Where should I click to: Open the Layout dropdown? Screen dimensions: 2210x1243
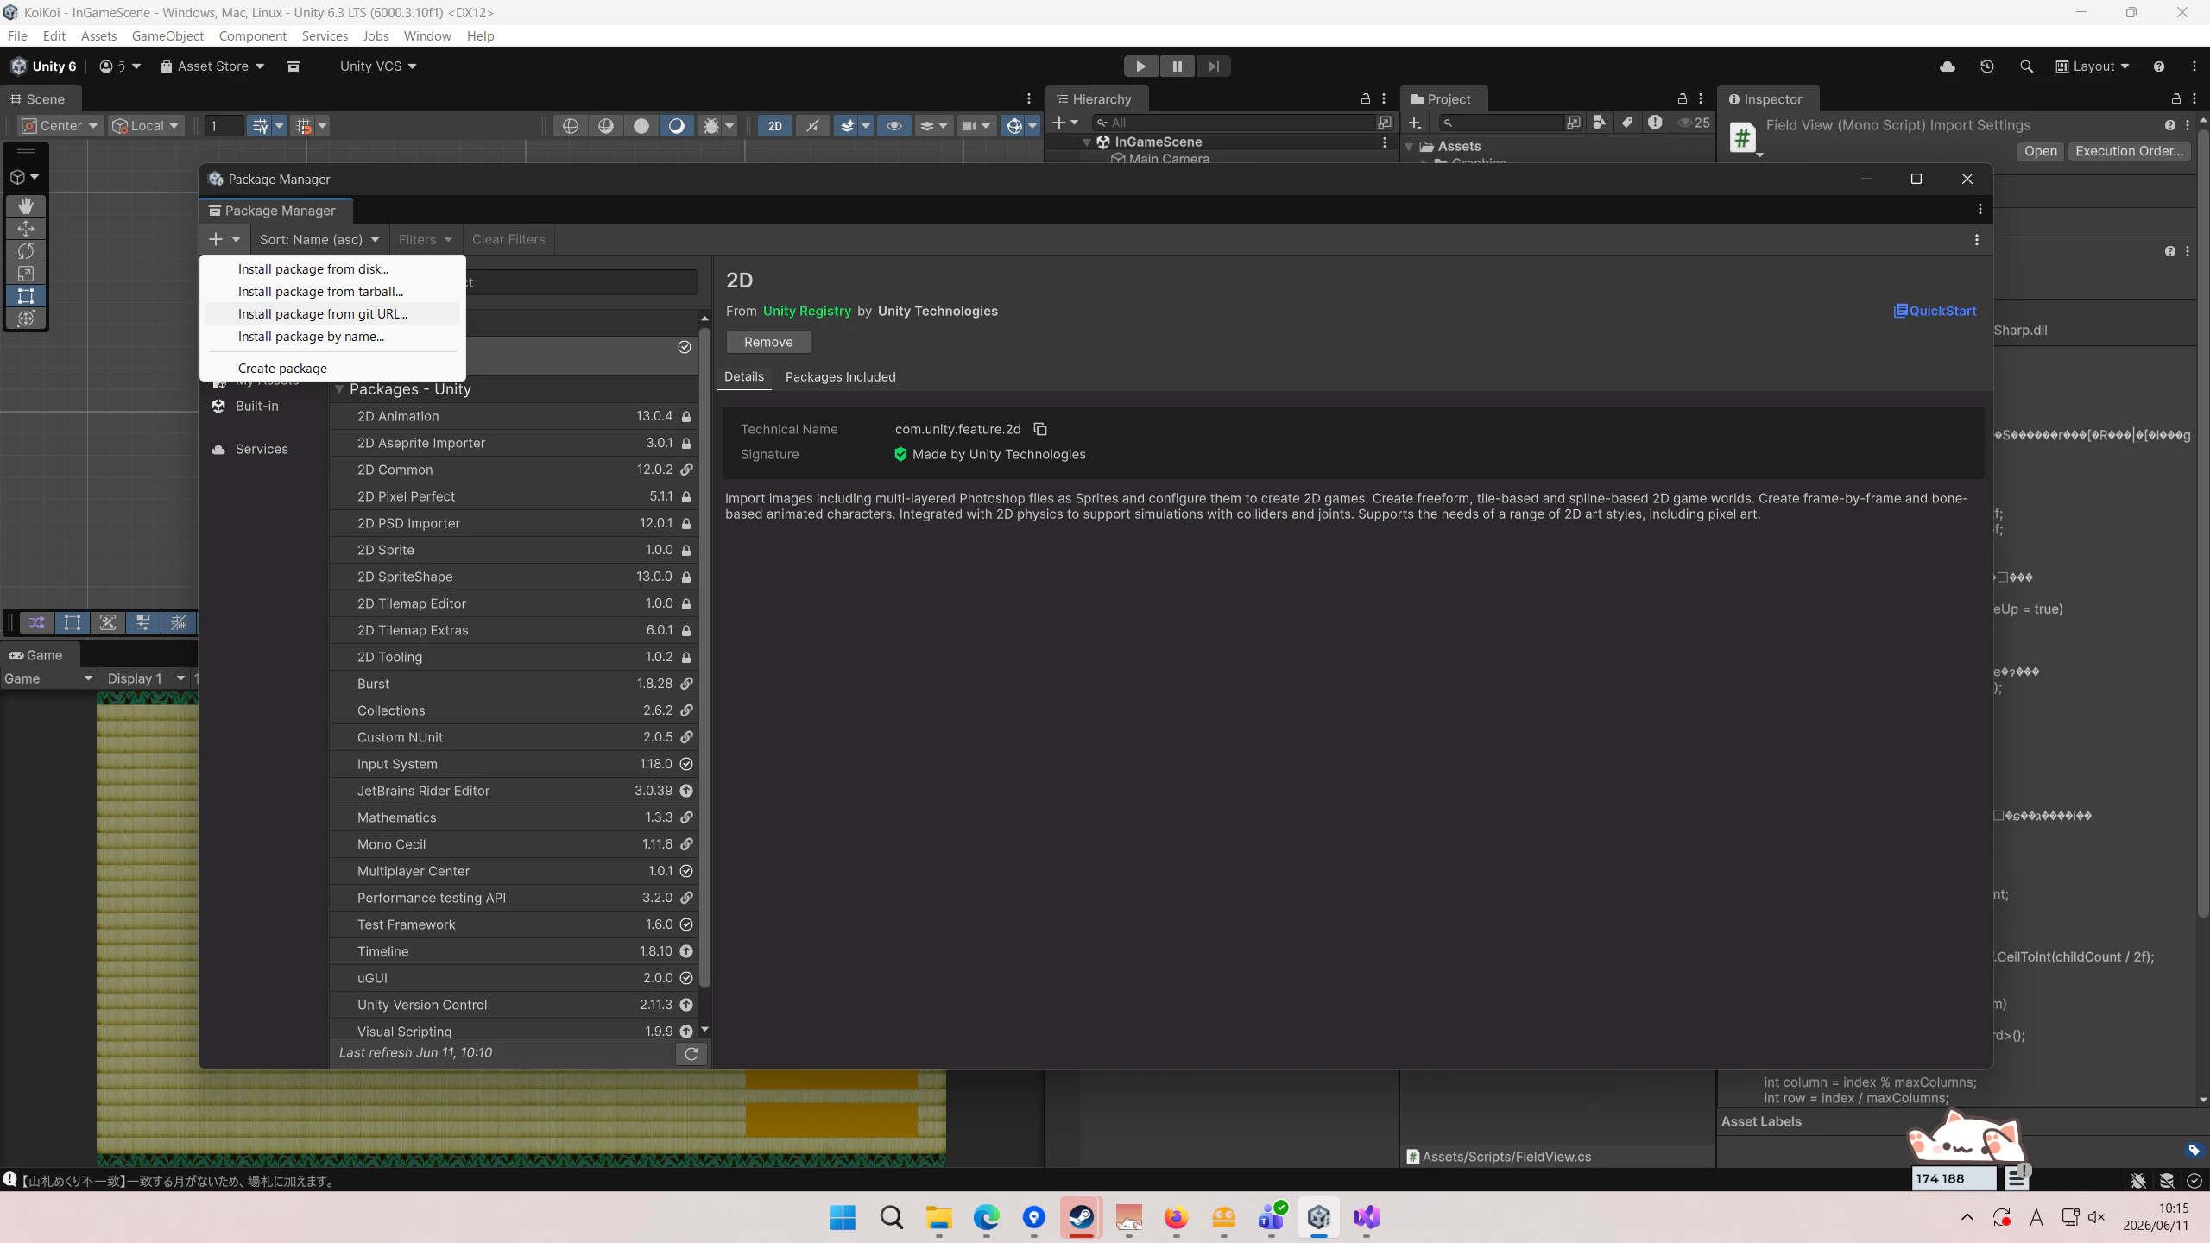tap(2093, 66)
